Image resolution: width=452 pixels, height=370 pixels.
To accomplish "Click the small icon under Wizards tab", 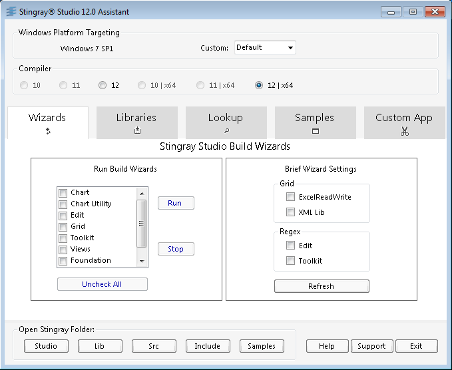I will coord(47,131).
